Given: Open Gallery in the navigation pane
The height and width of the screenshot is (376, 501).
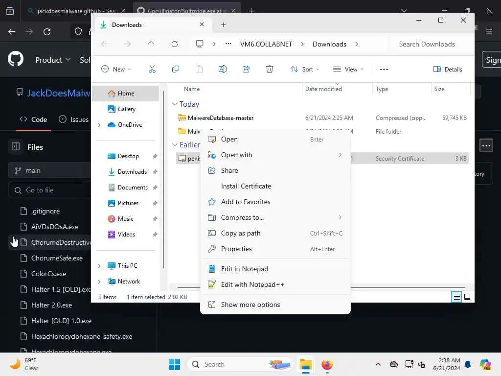Looking at the screenshot, I should tap(126, 109).
